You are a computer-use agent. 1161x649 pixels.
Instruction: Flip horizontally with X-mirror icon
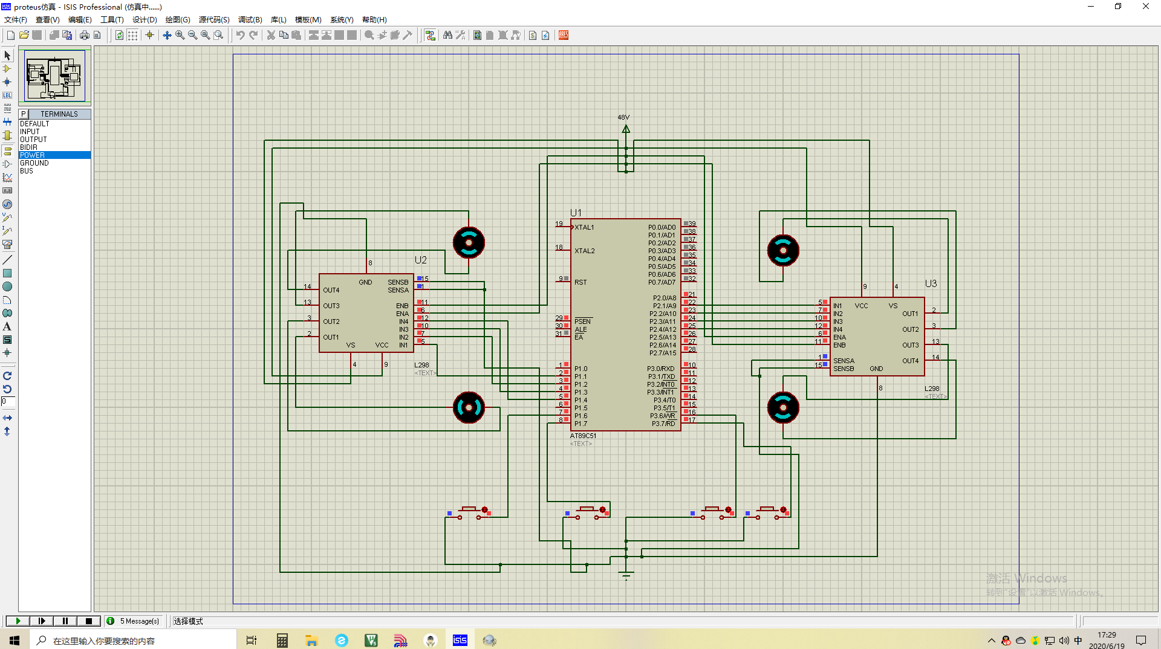pyautogui.click(x=7, y=418)
